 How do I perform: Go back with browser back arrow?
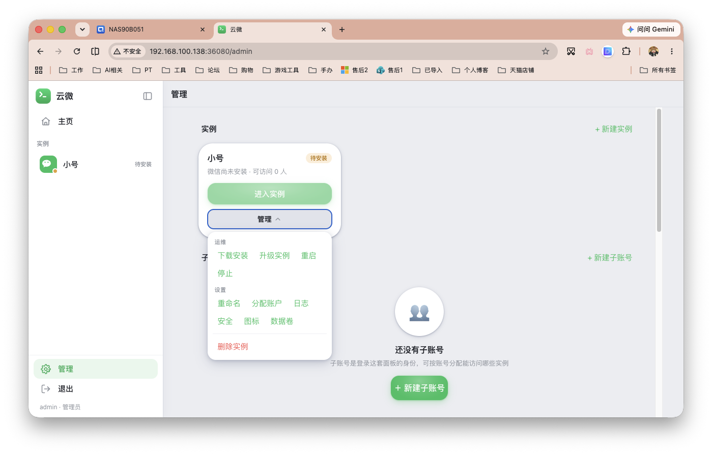tap(40, 51)
